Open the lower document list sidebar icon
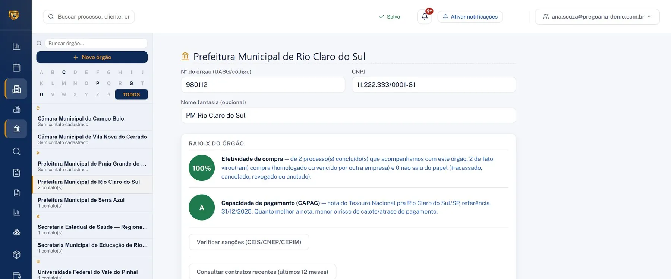The image size is (671, 279). (x=16, y=193)
